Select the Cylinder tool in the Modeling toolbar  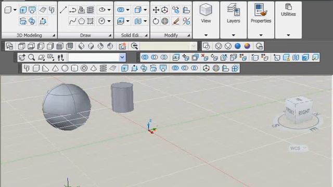74,68
